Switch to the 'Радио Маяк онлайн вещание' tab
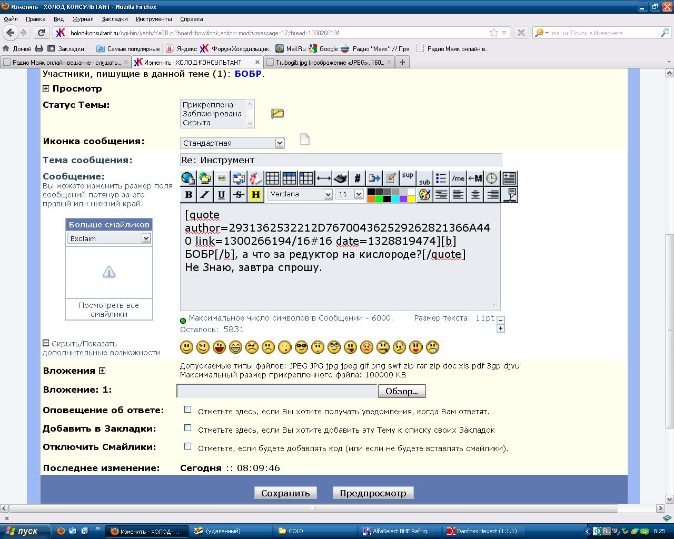The width and height of the screenshot is (674, 539). pos(65,62)
